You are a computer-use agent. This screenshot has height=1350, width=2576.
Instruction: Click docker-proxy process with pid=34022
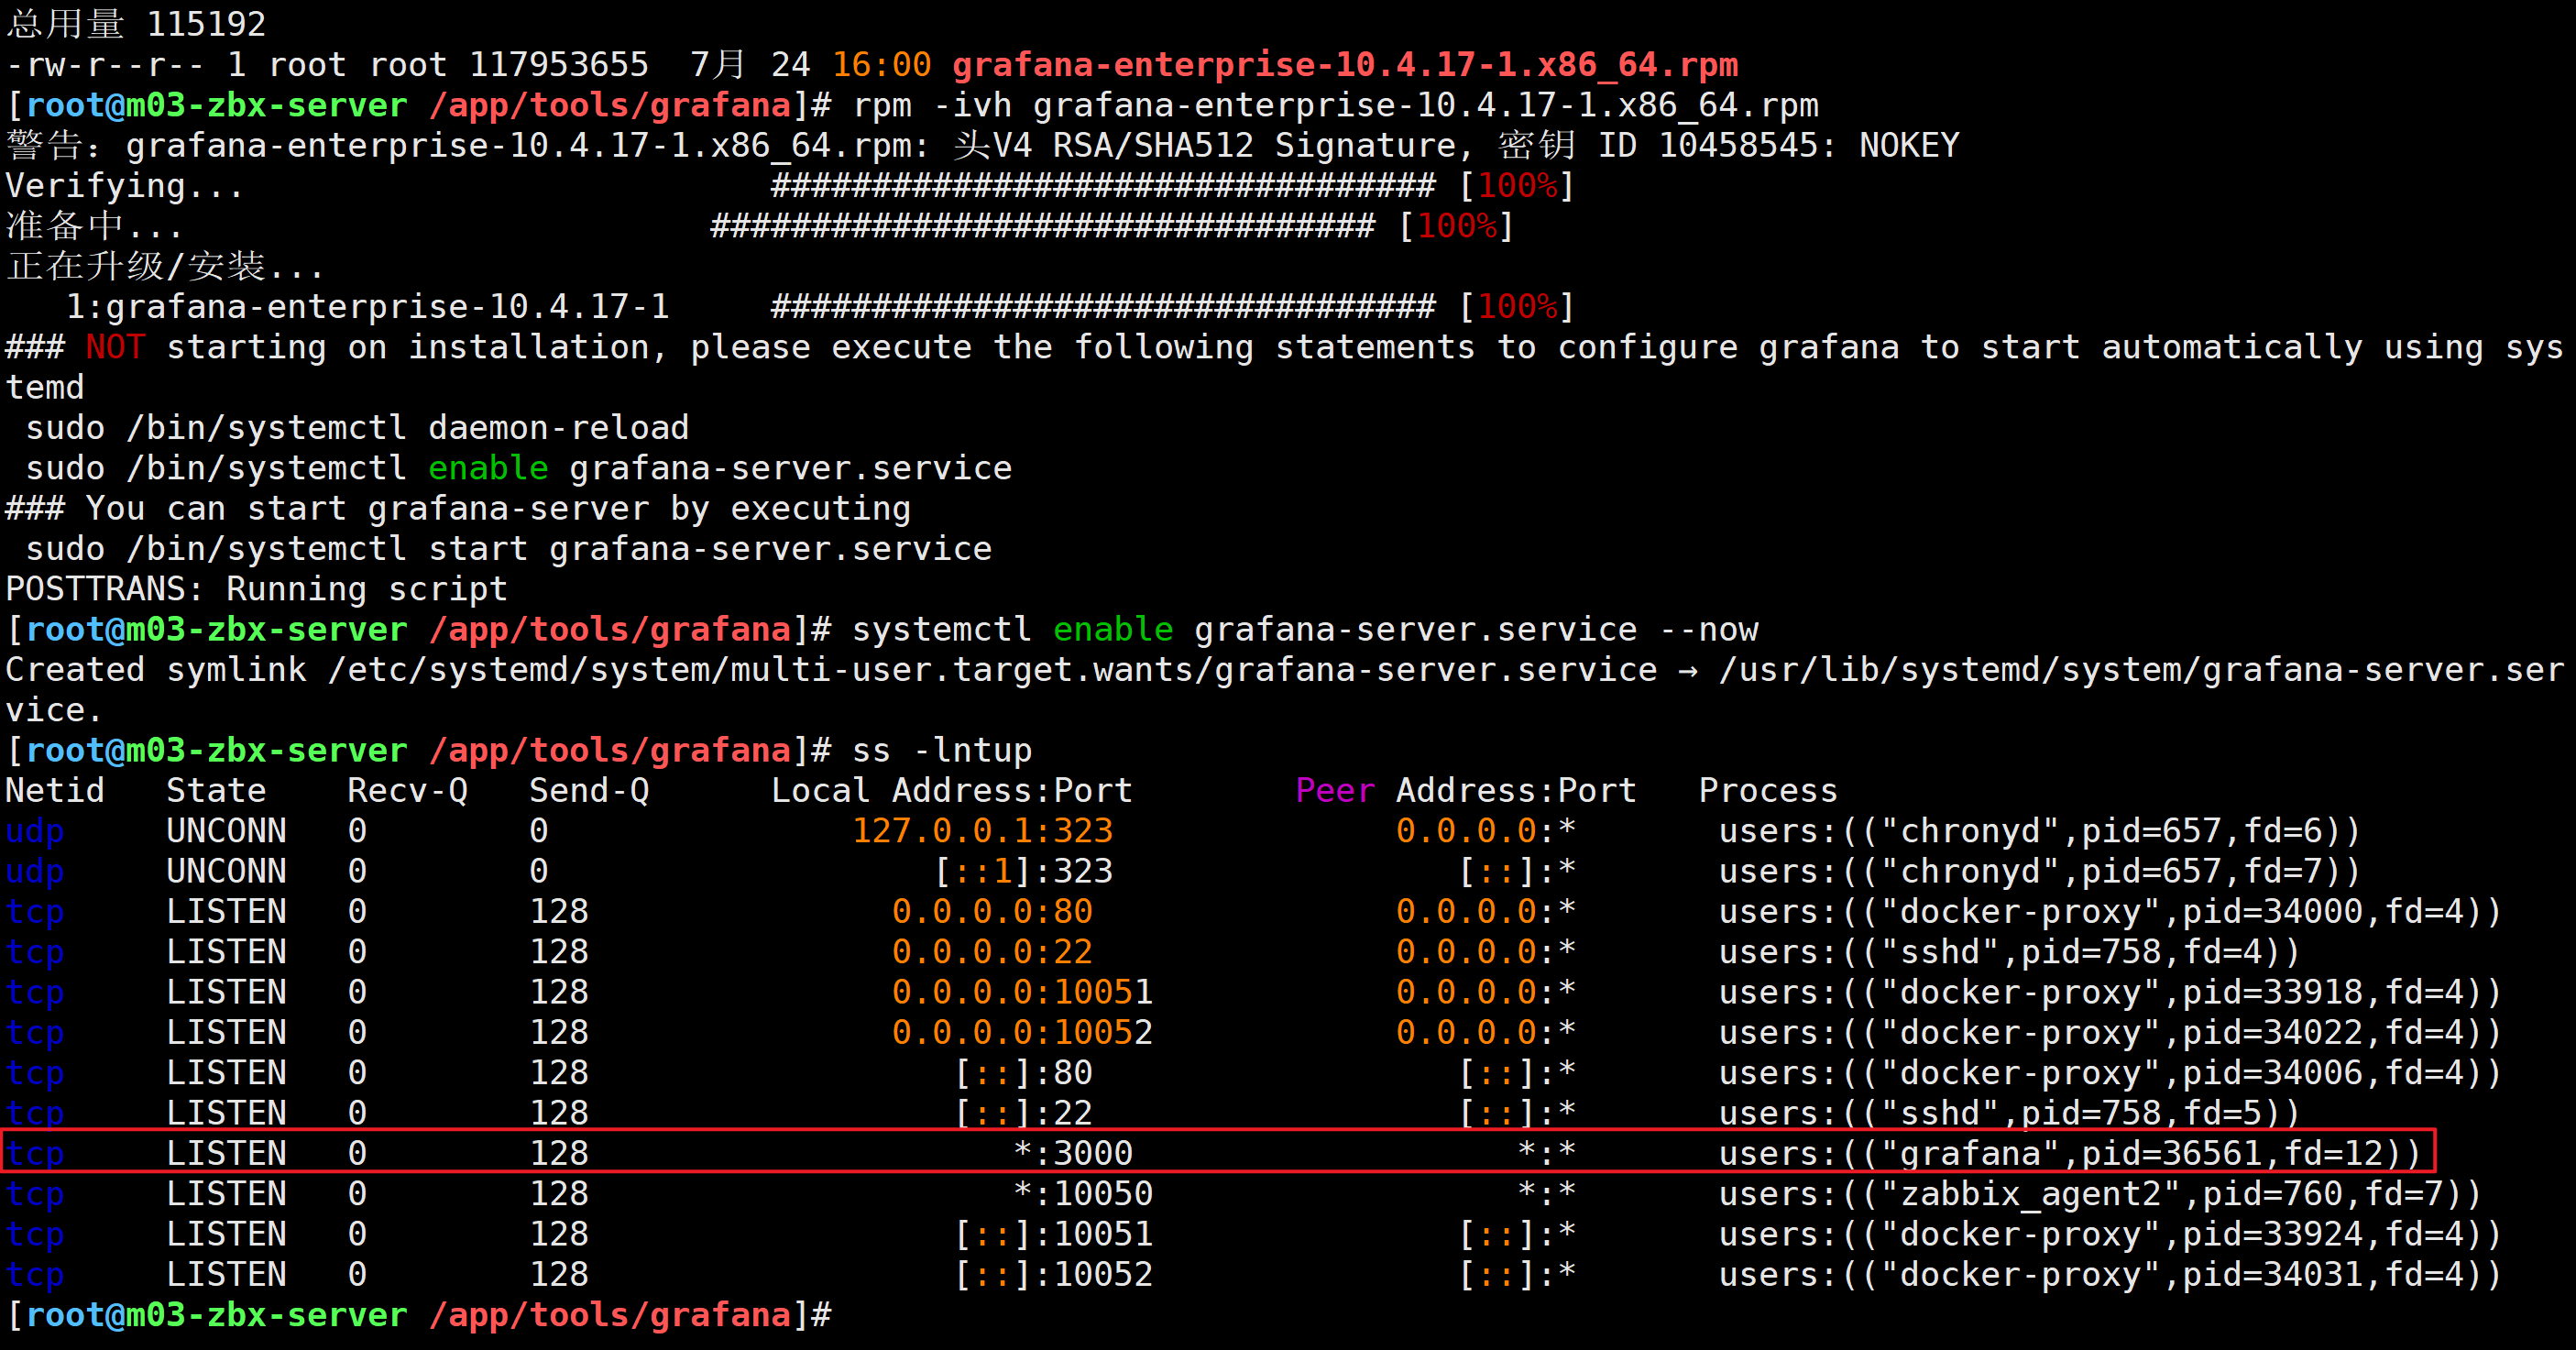click(x=2110, y=1033)
